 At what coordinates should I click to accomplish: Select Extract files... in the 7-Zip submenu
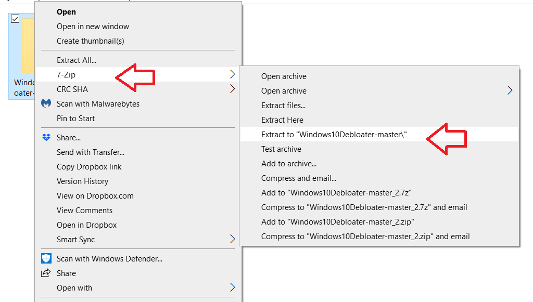pos(284,106)
